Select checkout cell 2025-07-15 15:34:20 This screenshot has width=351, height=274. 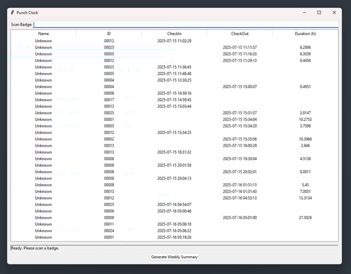240,126
